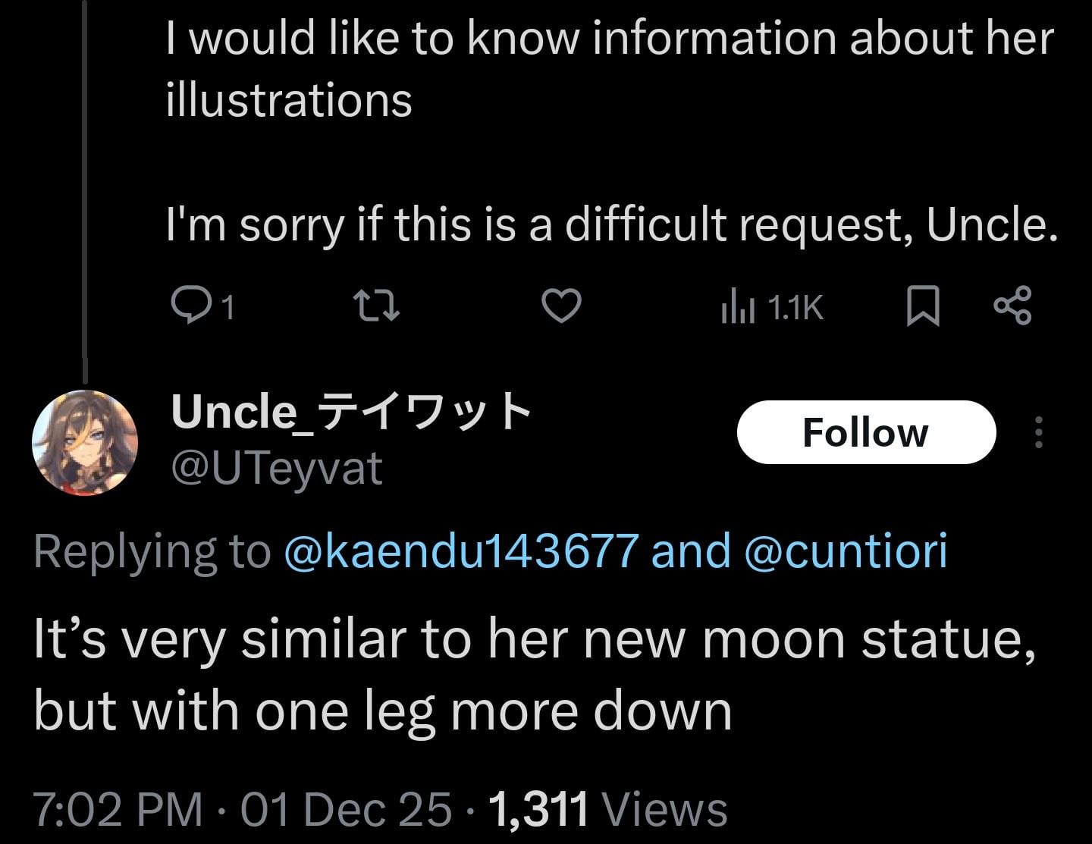The height and width of the screenshot is (844, 1092).
Task: Open the @kaendu143677 mention link
Action: 461,550
